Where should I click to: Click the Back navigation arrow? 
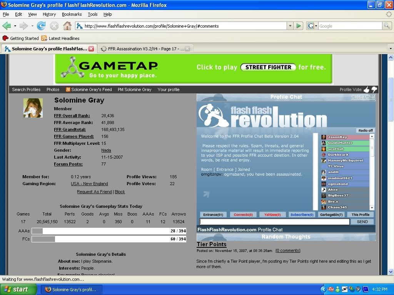pos(7,26)
